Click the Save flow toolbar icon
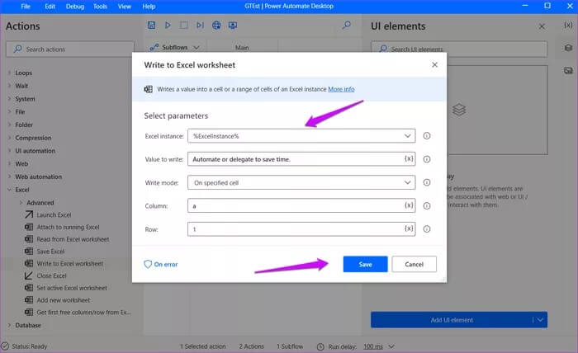 pos(151,25)
